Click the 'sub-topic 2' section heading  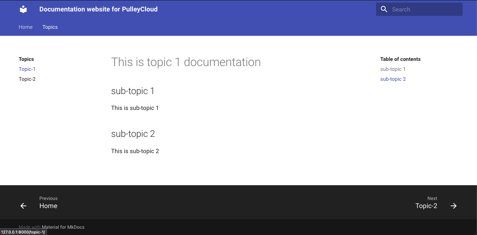[133, 134]
